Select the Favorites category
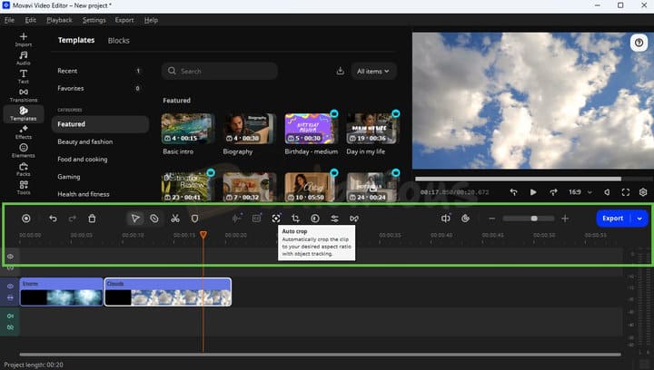This screenshot has height=370, width=654. (x=100, y=88)
